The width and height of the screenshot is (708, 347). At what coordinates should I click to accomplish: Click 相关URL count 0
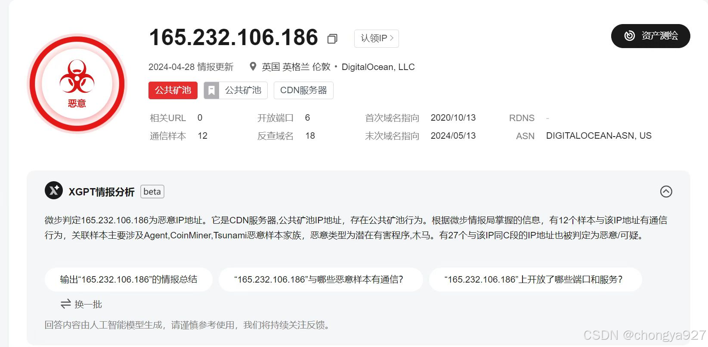click(200, 118)
